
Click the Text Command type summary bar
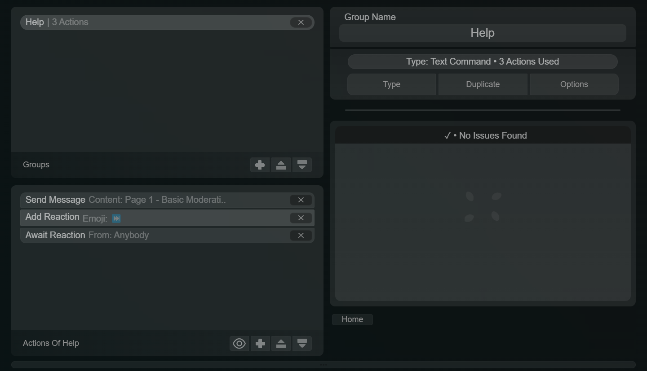(483, 61)
